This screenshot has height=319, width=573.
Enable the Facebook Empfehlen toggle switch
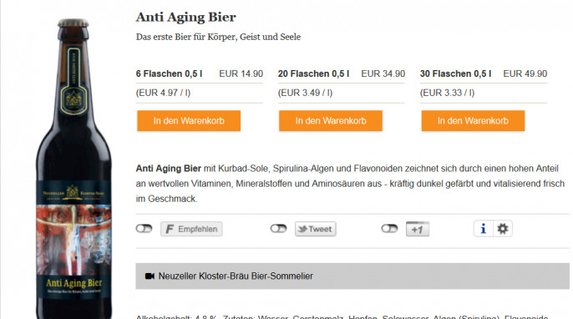[x=144, y=229]
